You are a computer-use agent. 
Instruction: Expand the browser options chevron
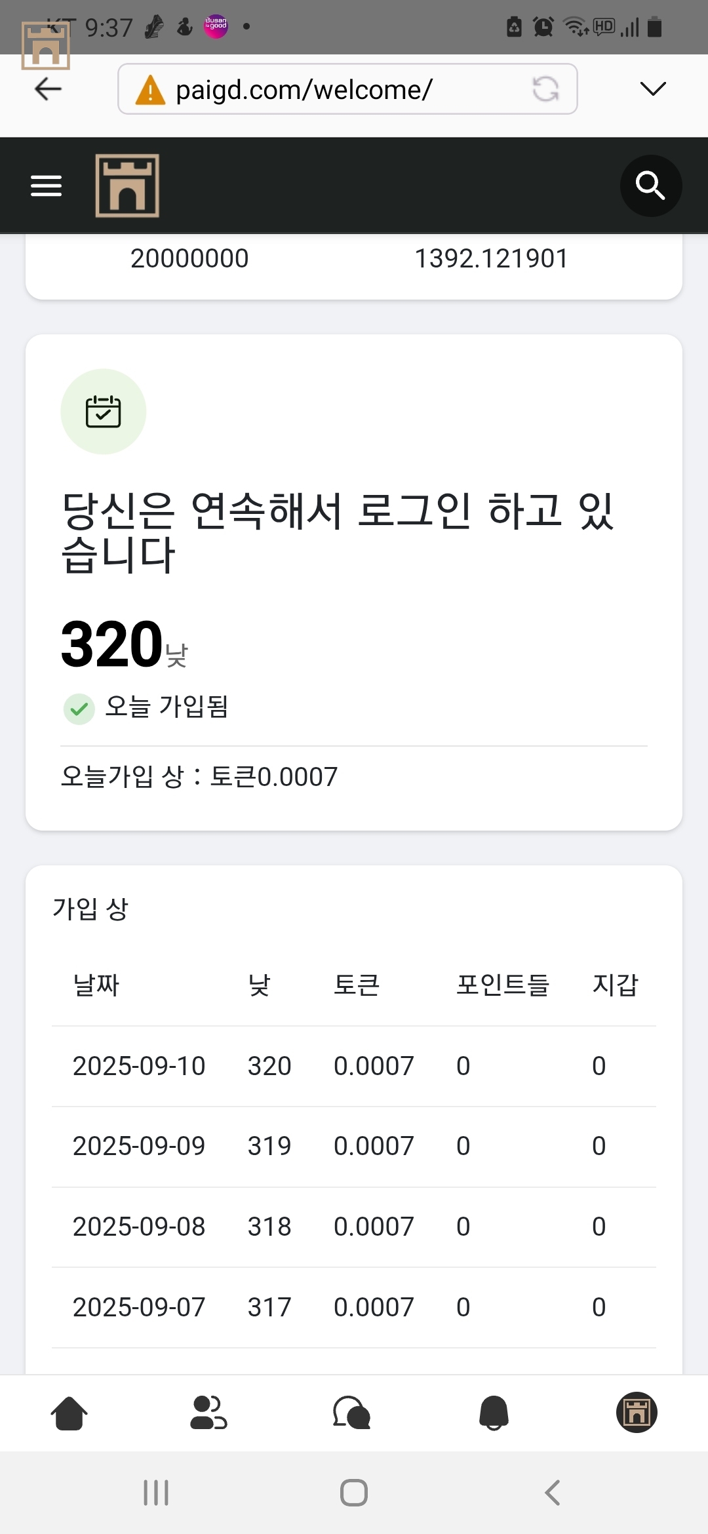pyautogui.click(x=652, y=89)
